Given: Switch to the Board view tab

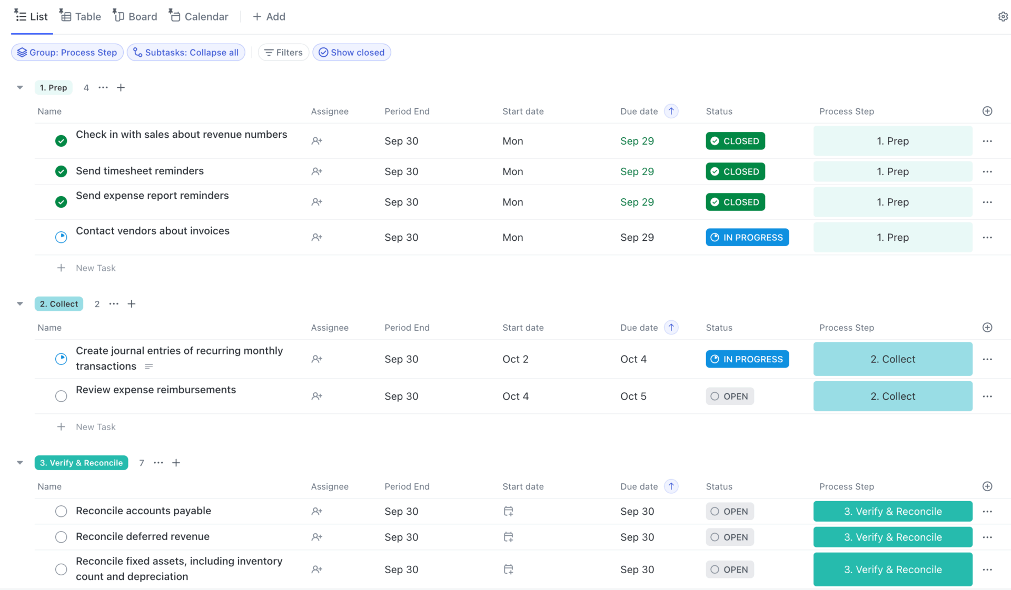Looking at the screenshot, I should point(135,17).
